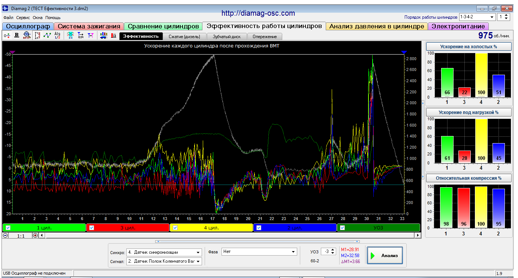Viewport: 518px width, 278px height.
Task: Click the Относительная компрессия % header
Action: tap(469, 178)
